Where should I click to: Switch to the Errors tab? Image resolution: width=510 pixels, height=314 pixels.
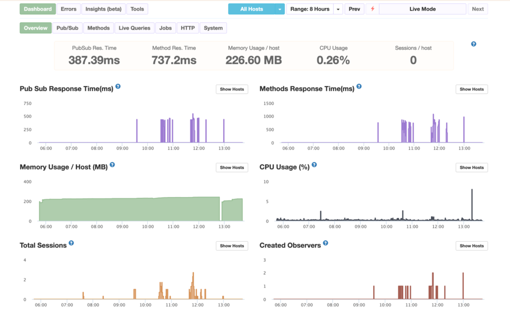[x=69, y=9]
